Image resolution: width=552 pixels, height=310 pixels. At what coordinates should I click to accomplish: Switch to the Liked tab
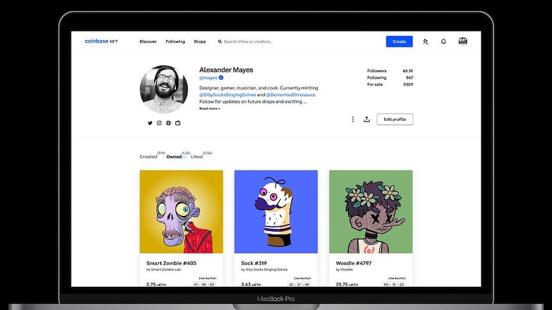196,157
